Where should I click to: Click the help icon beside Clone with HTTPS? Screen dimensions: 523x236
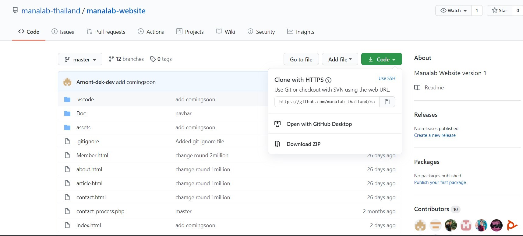tap(328, 80)
